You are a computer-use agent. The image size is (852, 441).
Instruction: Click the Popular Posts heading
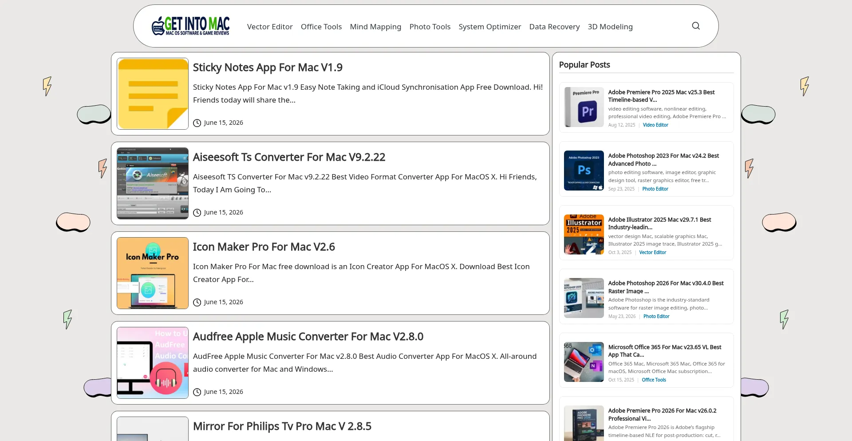(x=584, y=65)
